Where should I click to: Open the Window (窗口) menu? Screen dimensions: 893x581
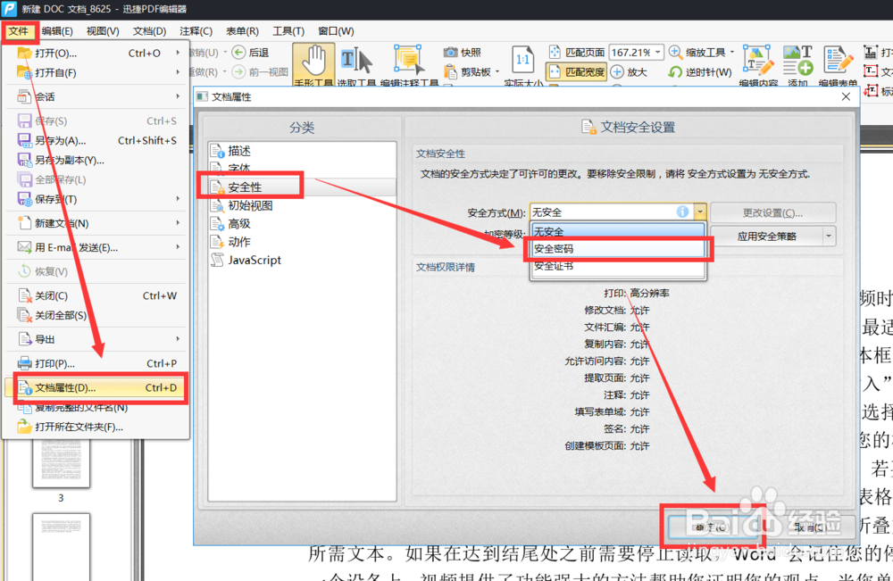[x=336, y=31]
